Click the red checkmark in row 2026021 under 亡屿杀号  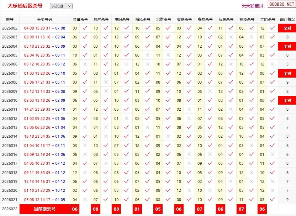[x=273, y=200]
